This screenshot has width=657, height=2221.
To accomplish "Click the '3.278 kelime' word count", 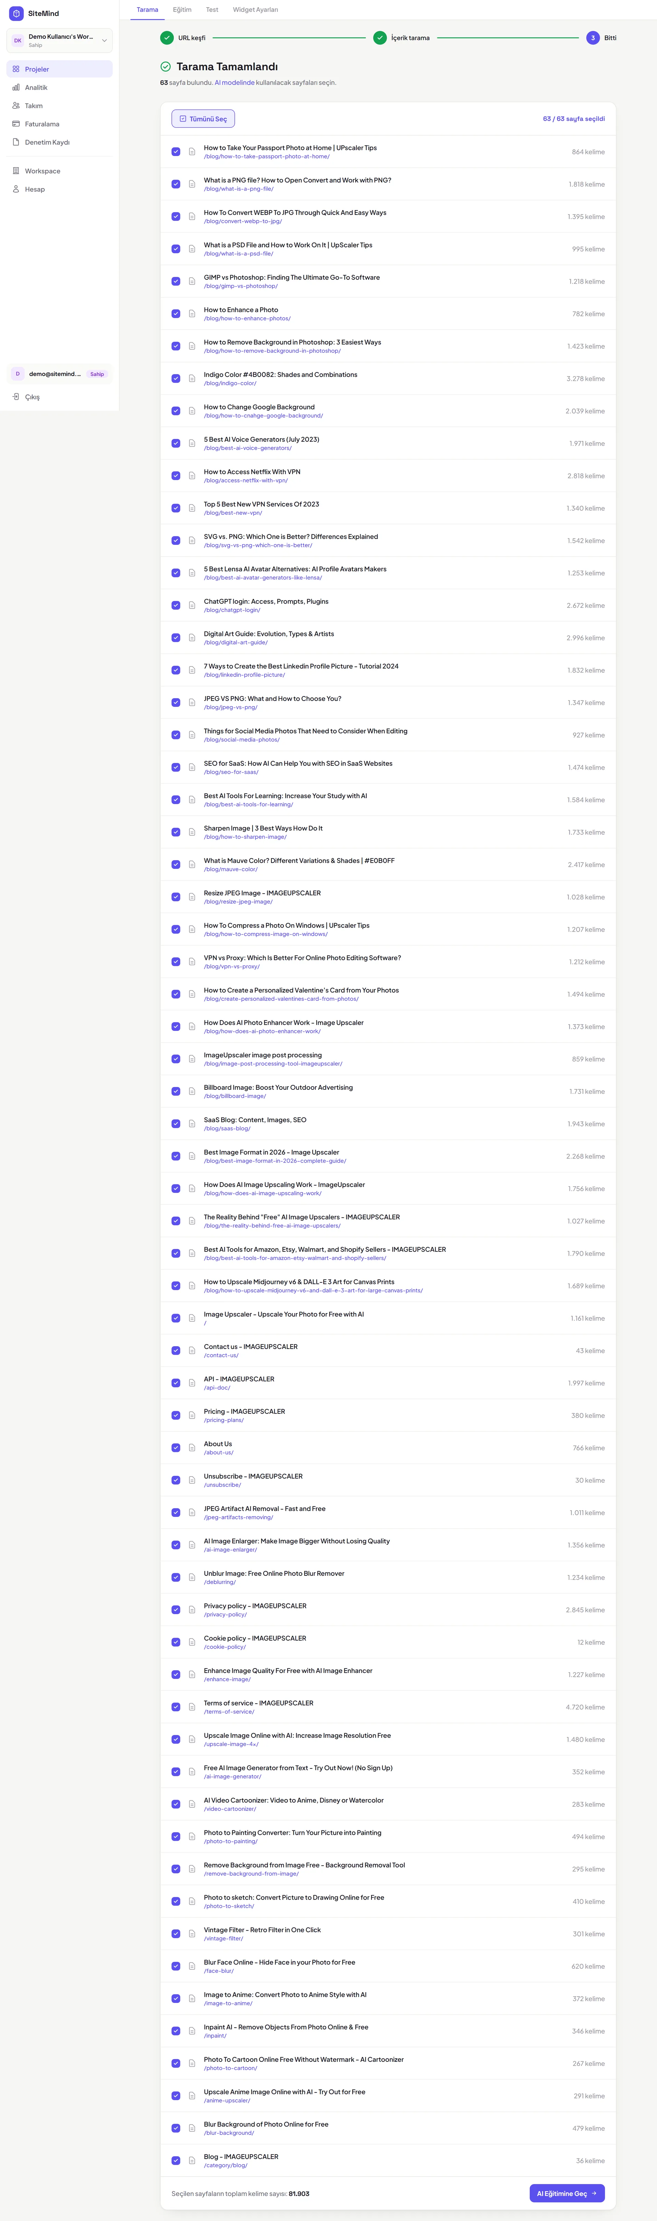I will click(585, 379).
